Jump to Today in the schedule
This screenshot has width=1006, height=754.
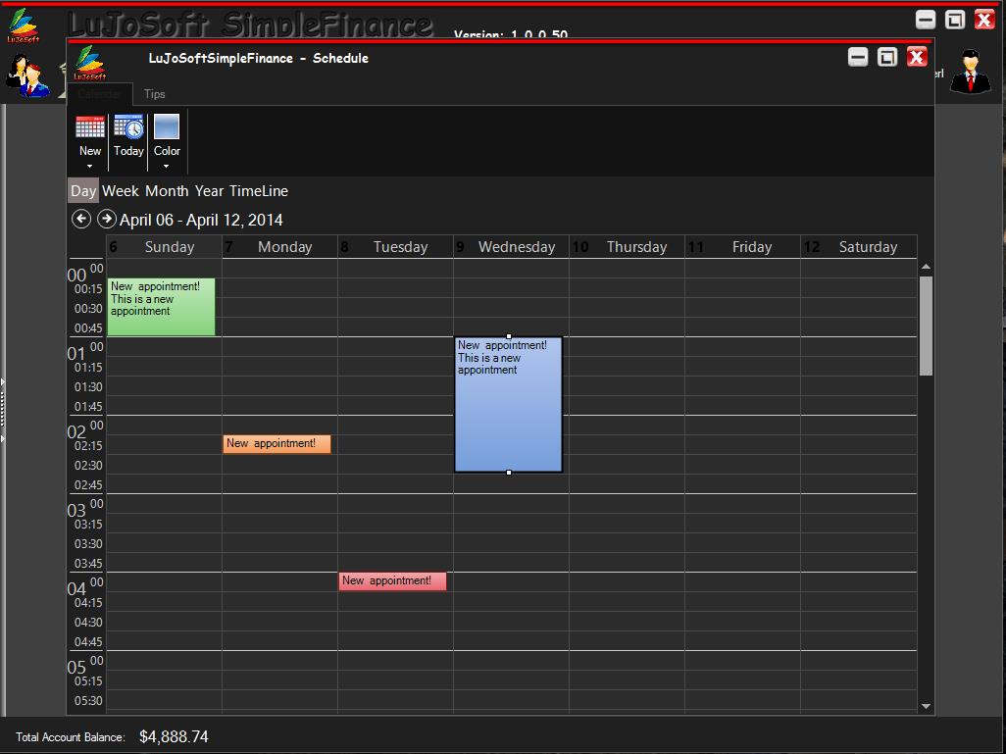point(128,136)
